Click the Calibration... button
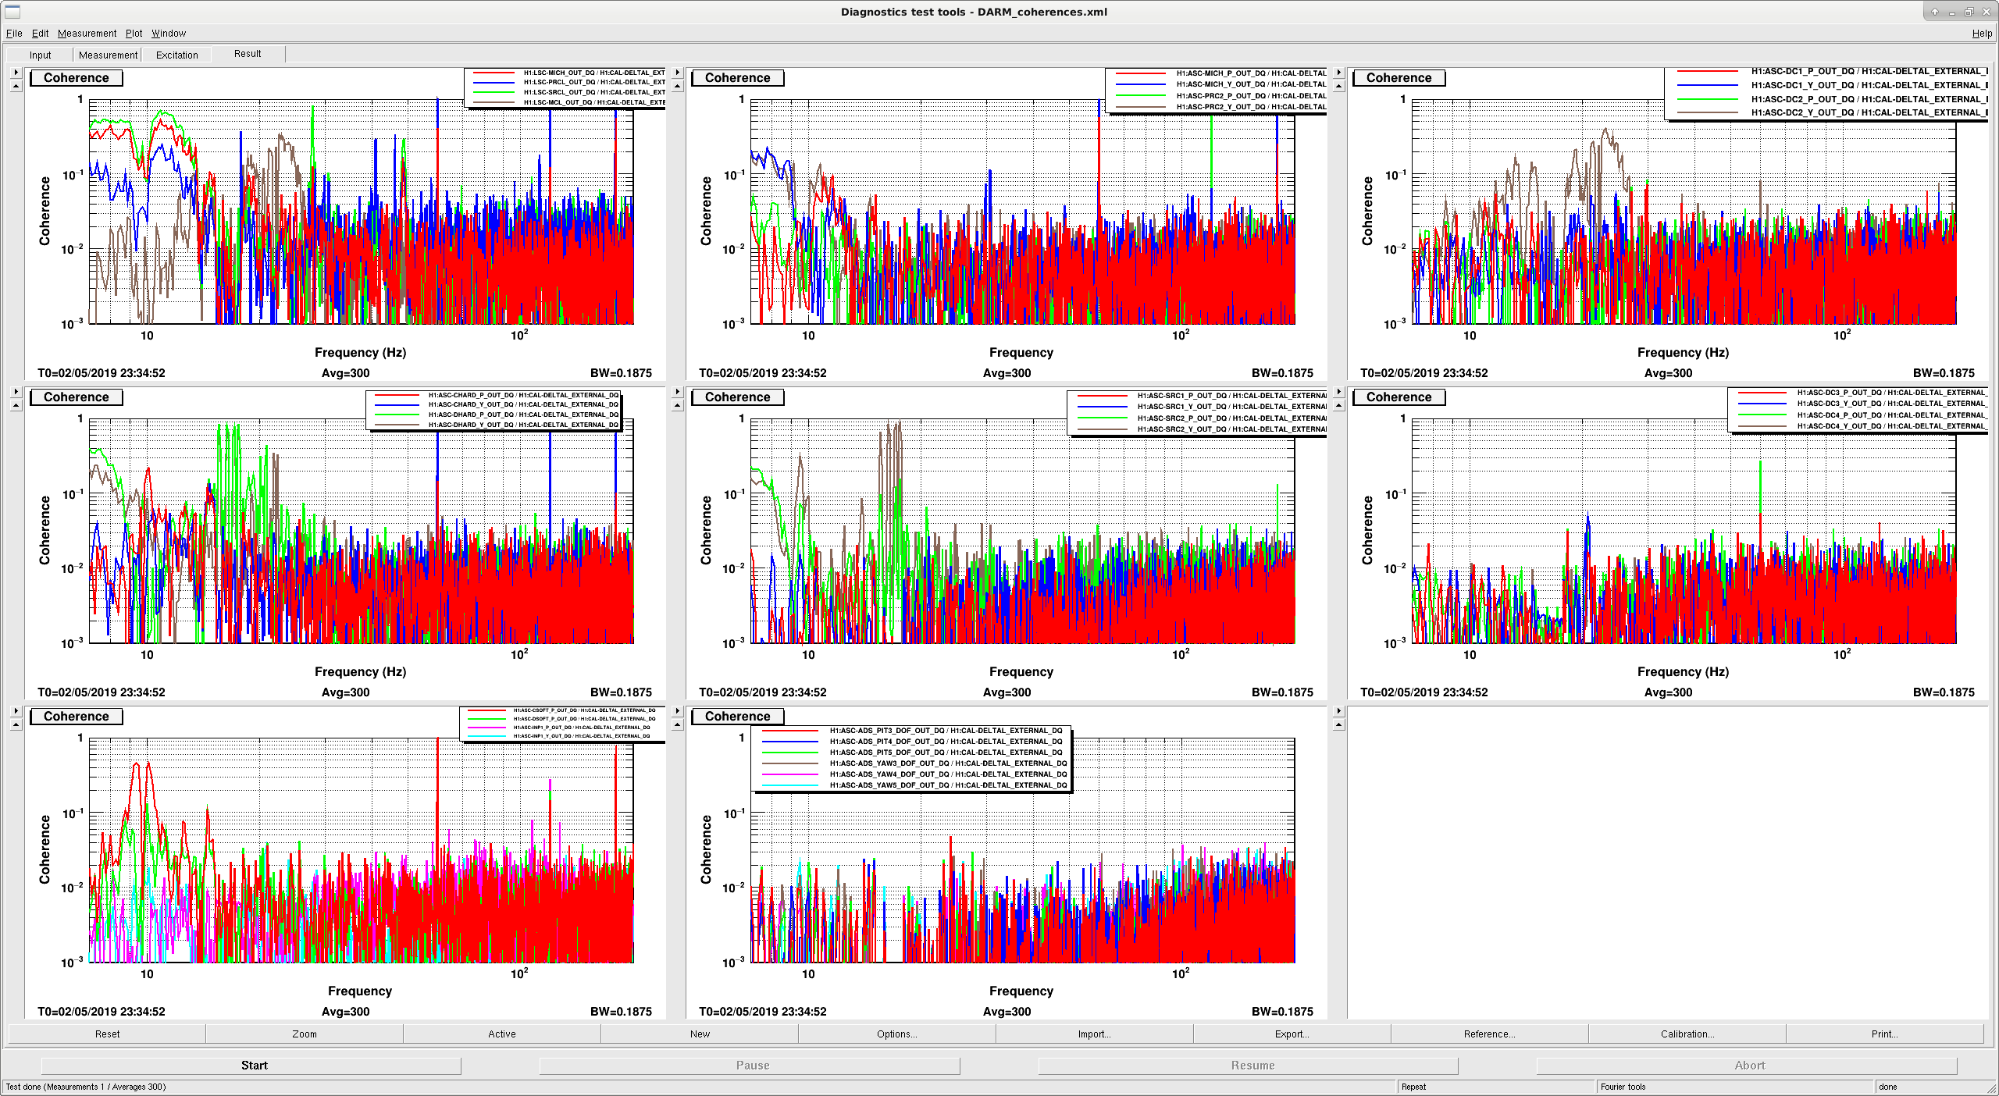 click(x=1687, y=1034)
